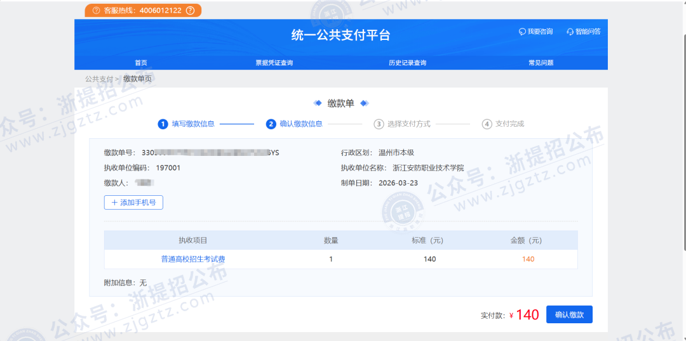
Task: Click 公共支付 breadcrumb link
Action: [98, 79]
